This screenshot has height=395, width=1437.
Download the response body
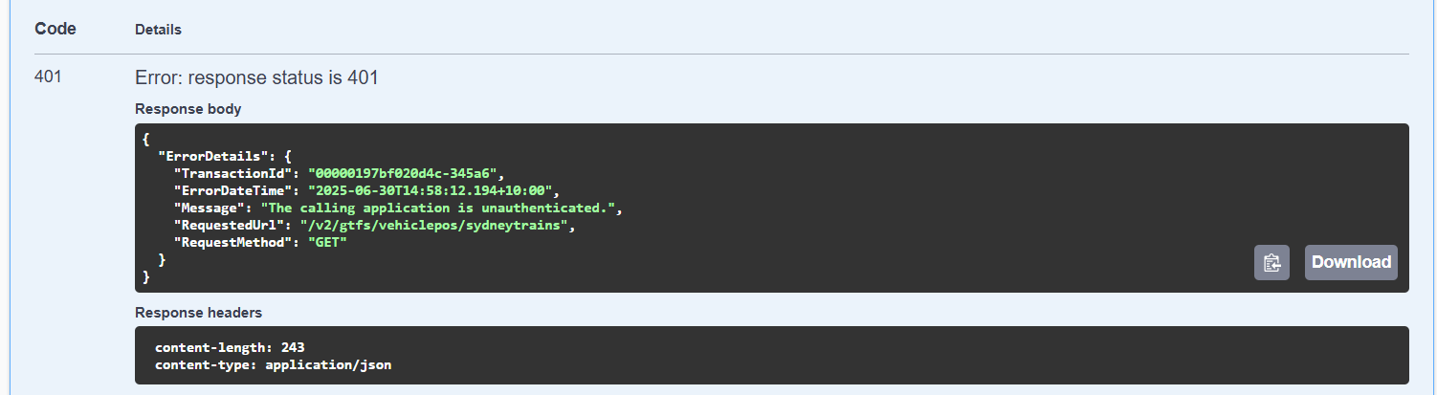[x=1351, y=262]
